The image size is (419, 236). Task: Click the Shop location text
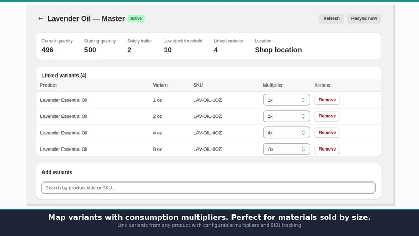pyautogui.click(x=278, y=50)
